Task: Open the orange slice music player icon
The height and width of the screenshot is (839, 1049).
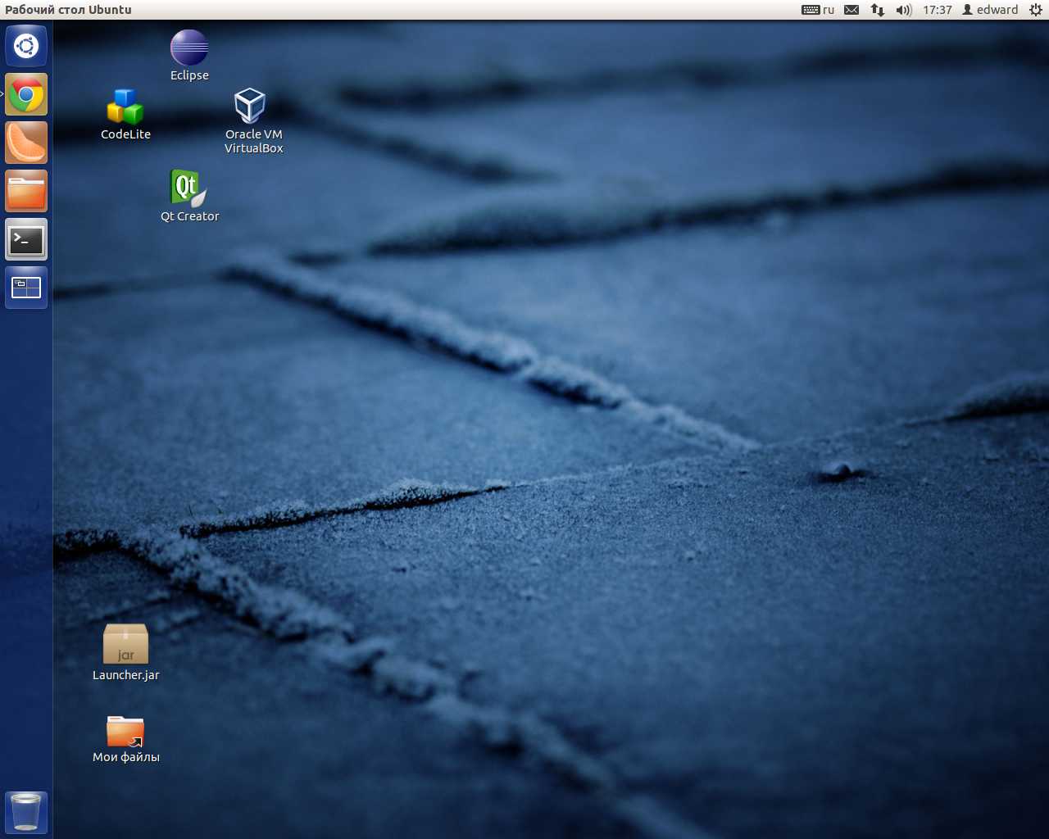Action: [x=26, y=143]
